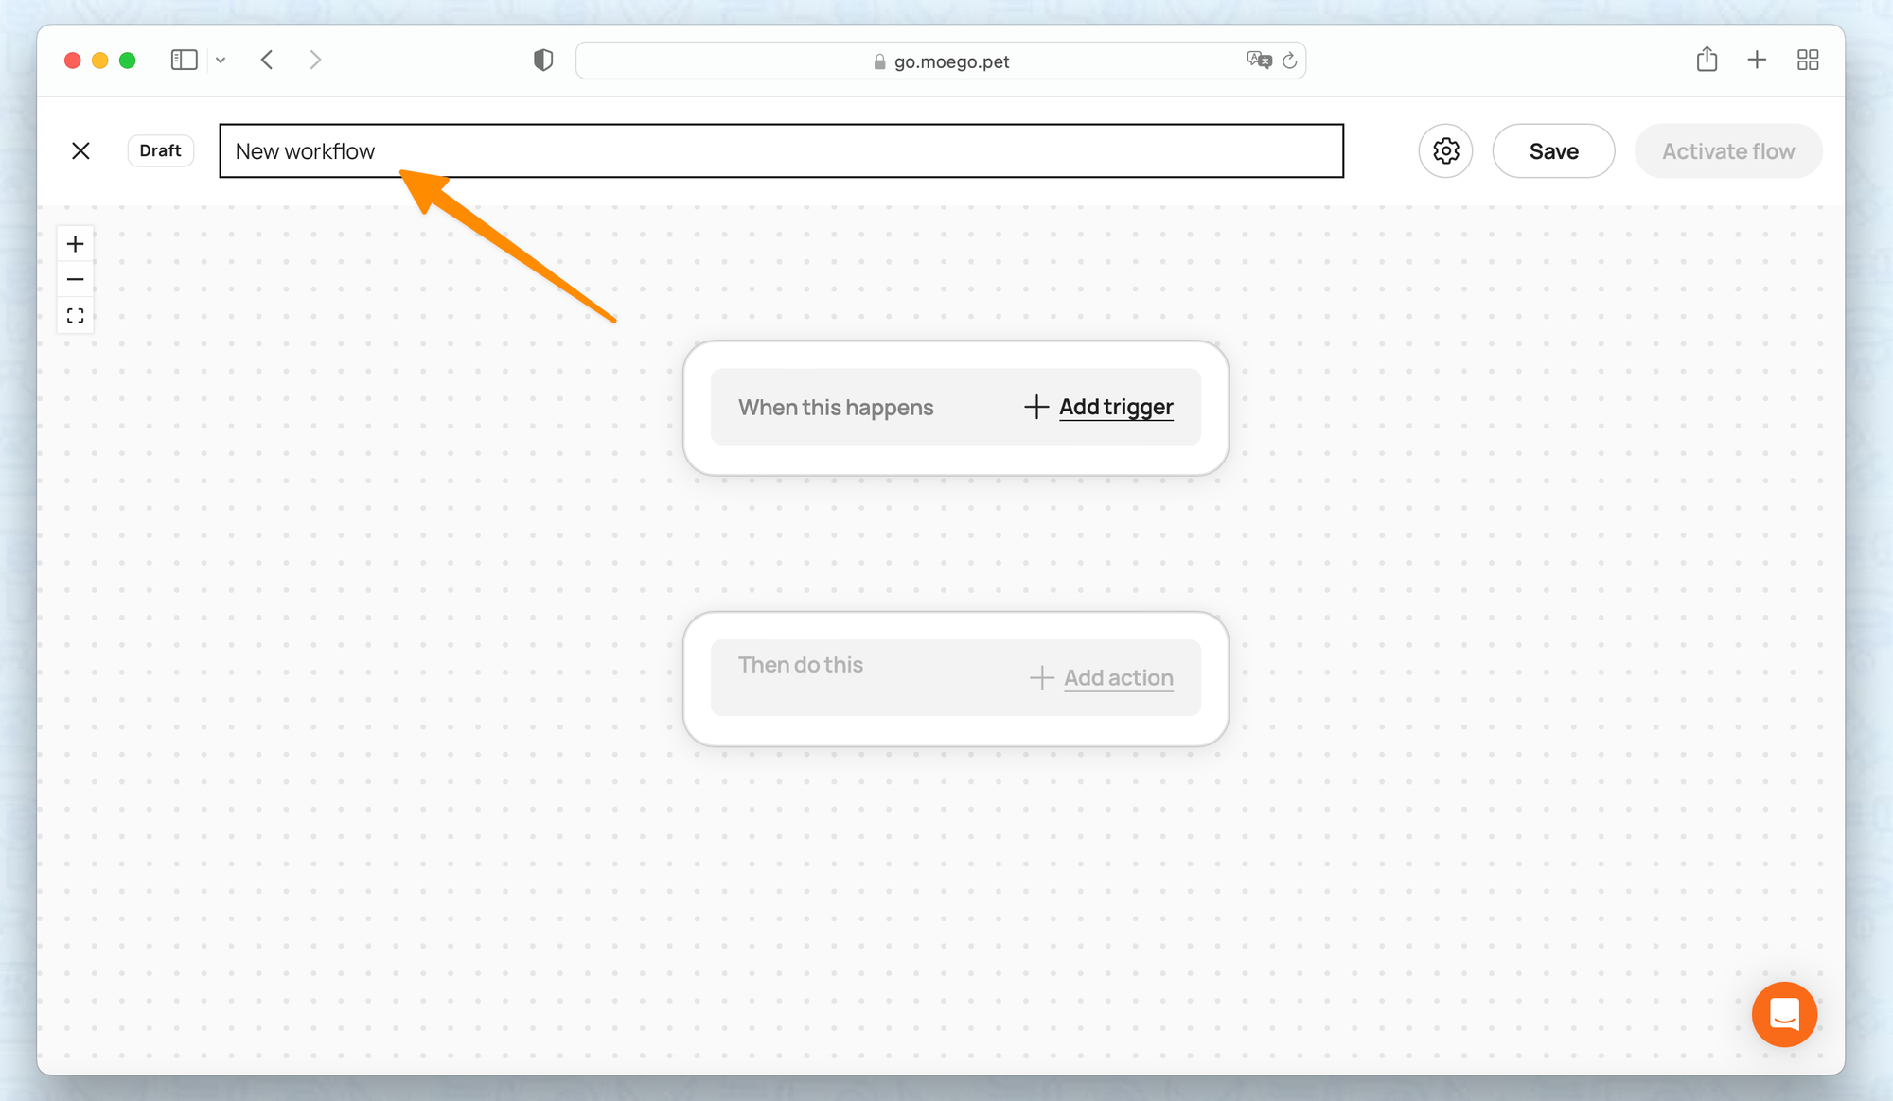The image size is (1893, 1101).
Task: Click the Add action link
Action: tap(1118, 678)
